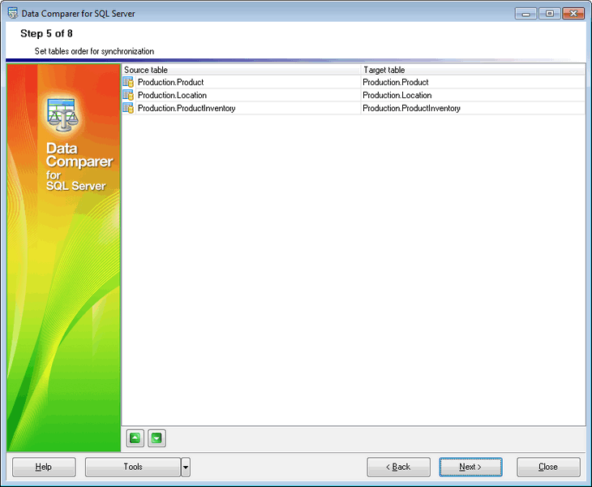Click the Close button at bottom
The width and height of the screenshot is (592, 487).
pos(548,467)
